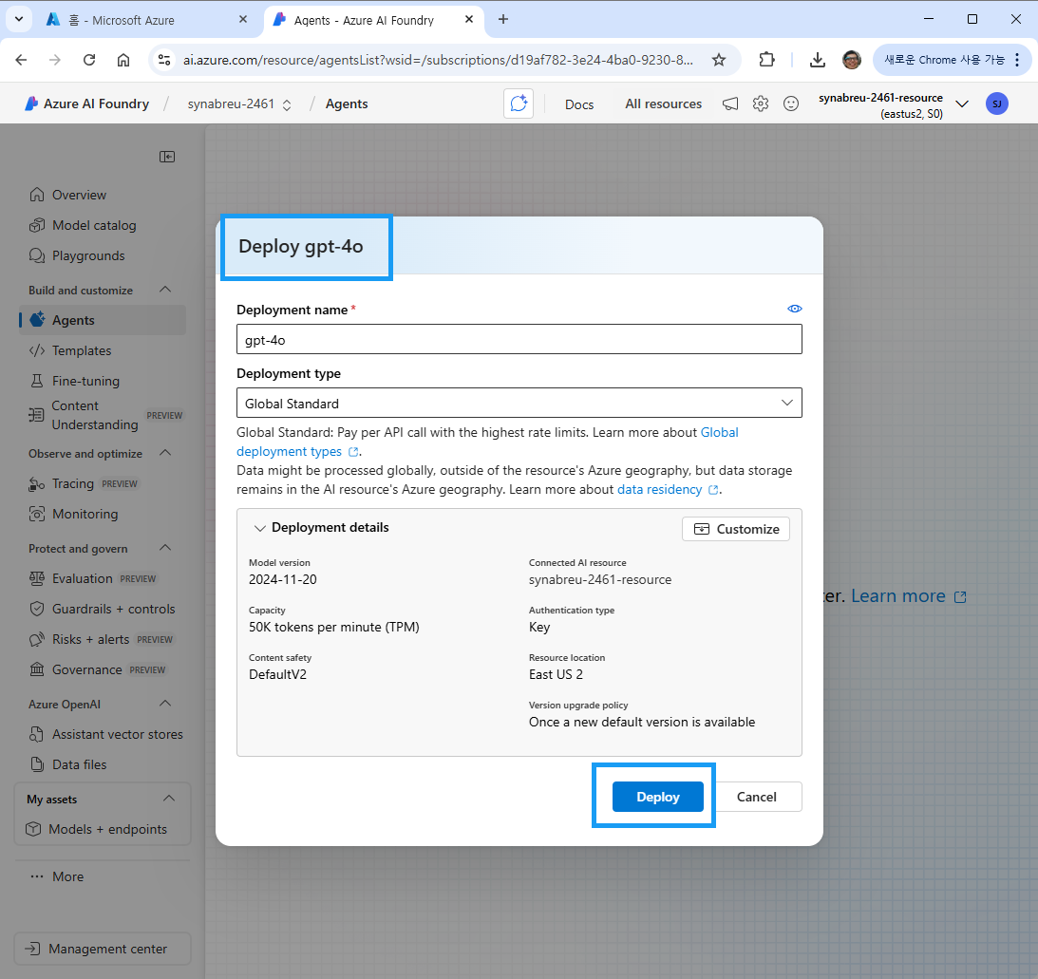Click the blue Deploy button
This screenshot has height=979, width=1038.
pos(658,797)
